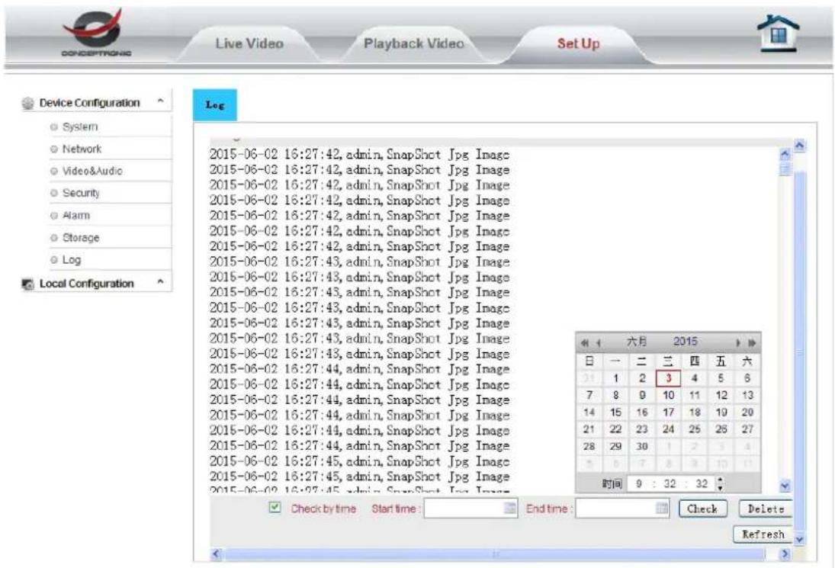Click log list scrollbar up arrow

pyautogui.click(x=785, y=154)
